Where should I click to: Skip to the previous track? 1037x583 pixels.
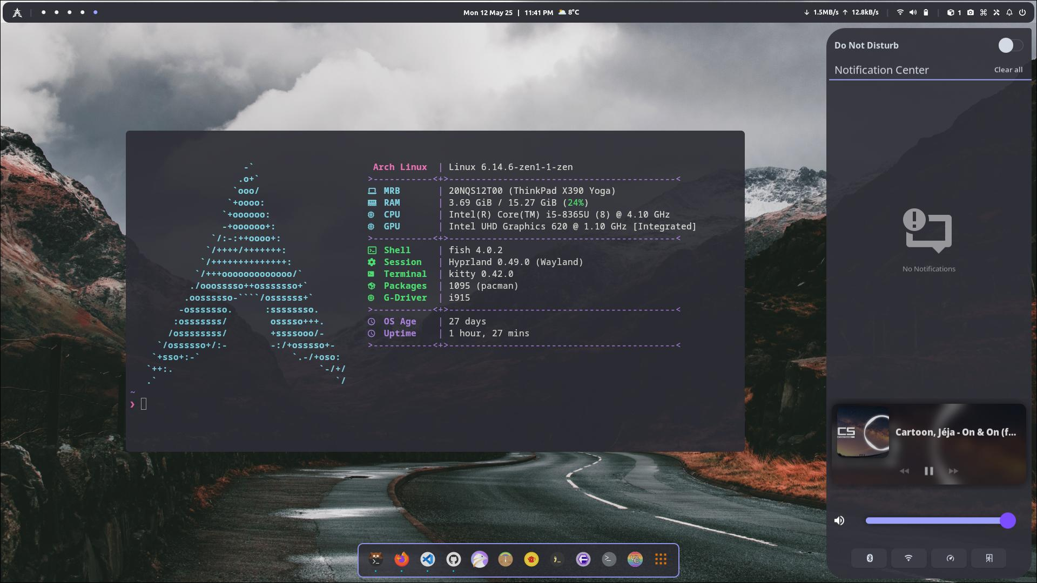tap(904, 471)
